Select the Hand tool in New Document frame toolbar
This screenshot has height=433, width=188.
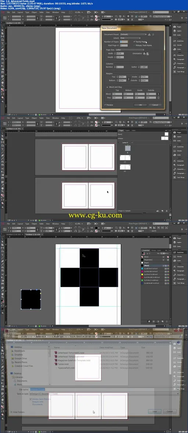[x=3, y=82]
